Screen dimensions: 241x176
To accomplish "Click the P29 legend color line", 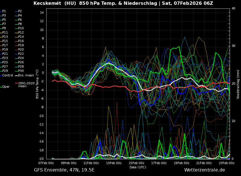I will [x=1, y=71].
